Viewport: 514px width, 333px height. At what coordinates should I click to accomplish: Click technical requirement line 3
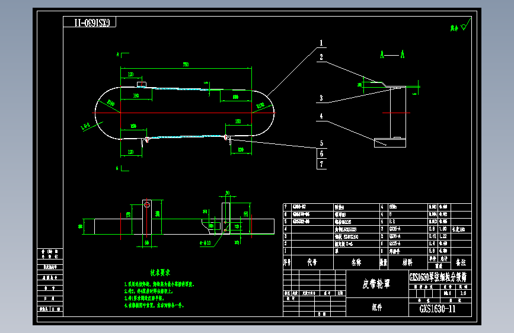(x=144, y=298)
